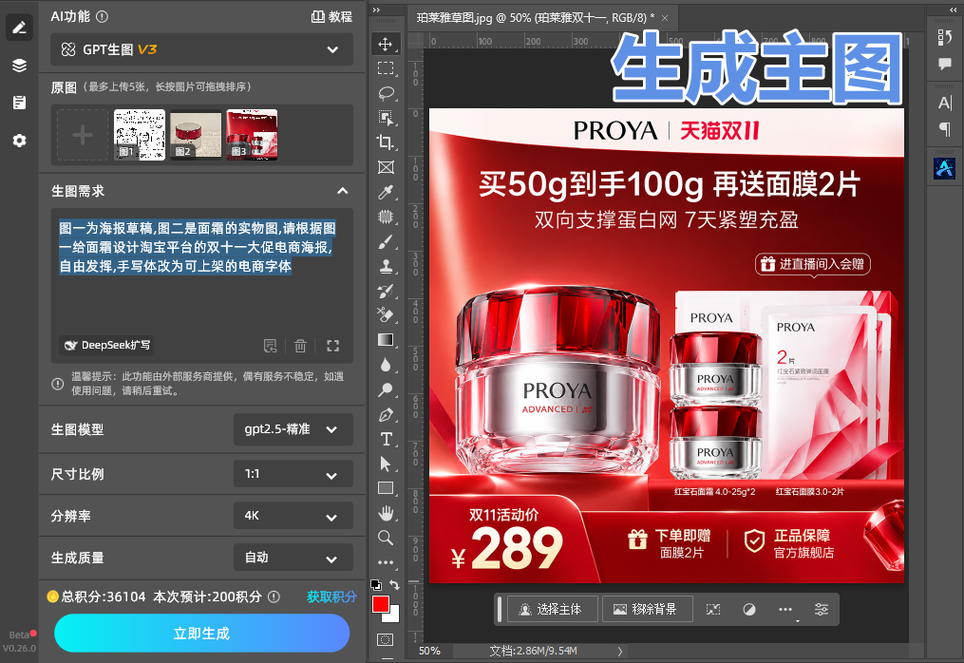This screenshot has height=663, width=964.
Task: Select the 图3 poster thumbnail
Action: point(252,135)
